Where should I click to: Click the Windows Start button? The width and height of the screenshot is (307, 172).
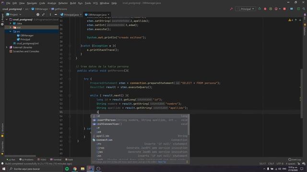pos(4,169)
